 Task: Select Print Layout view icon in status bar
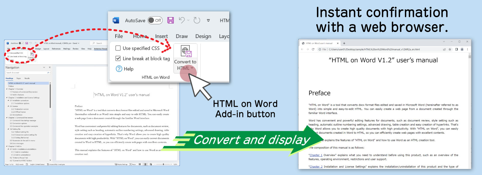(x=145, y=164)
